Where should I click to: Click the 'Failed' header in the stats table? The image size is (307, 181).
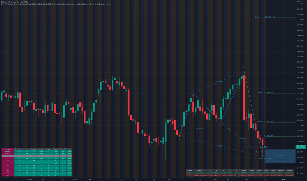coord(27,149)
